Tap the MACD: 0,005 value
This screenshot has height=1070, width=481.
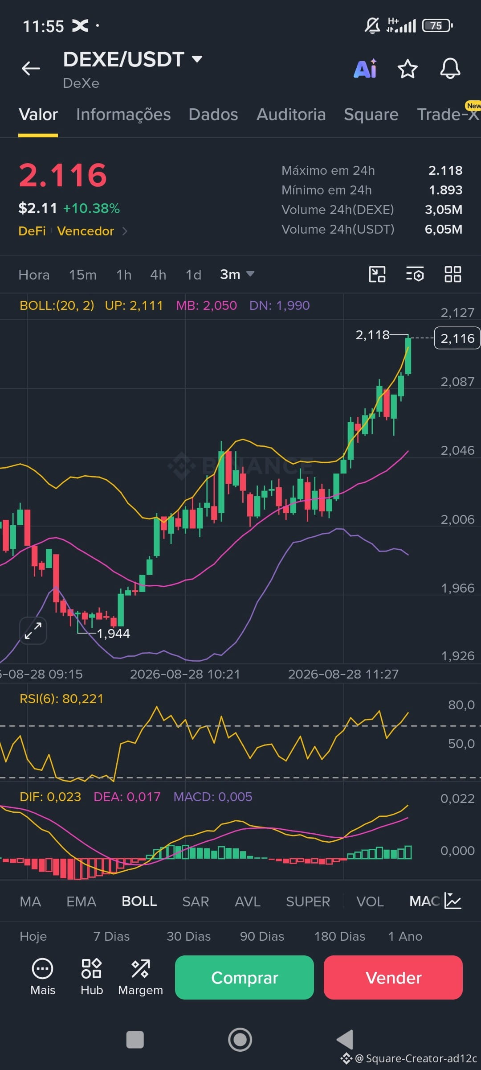pos(213,797)
